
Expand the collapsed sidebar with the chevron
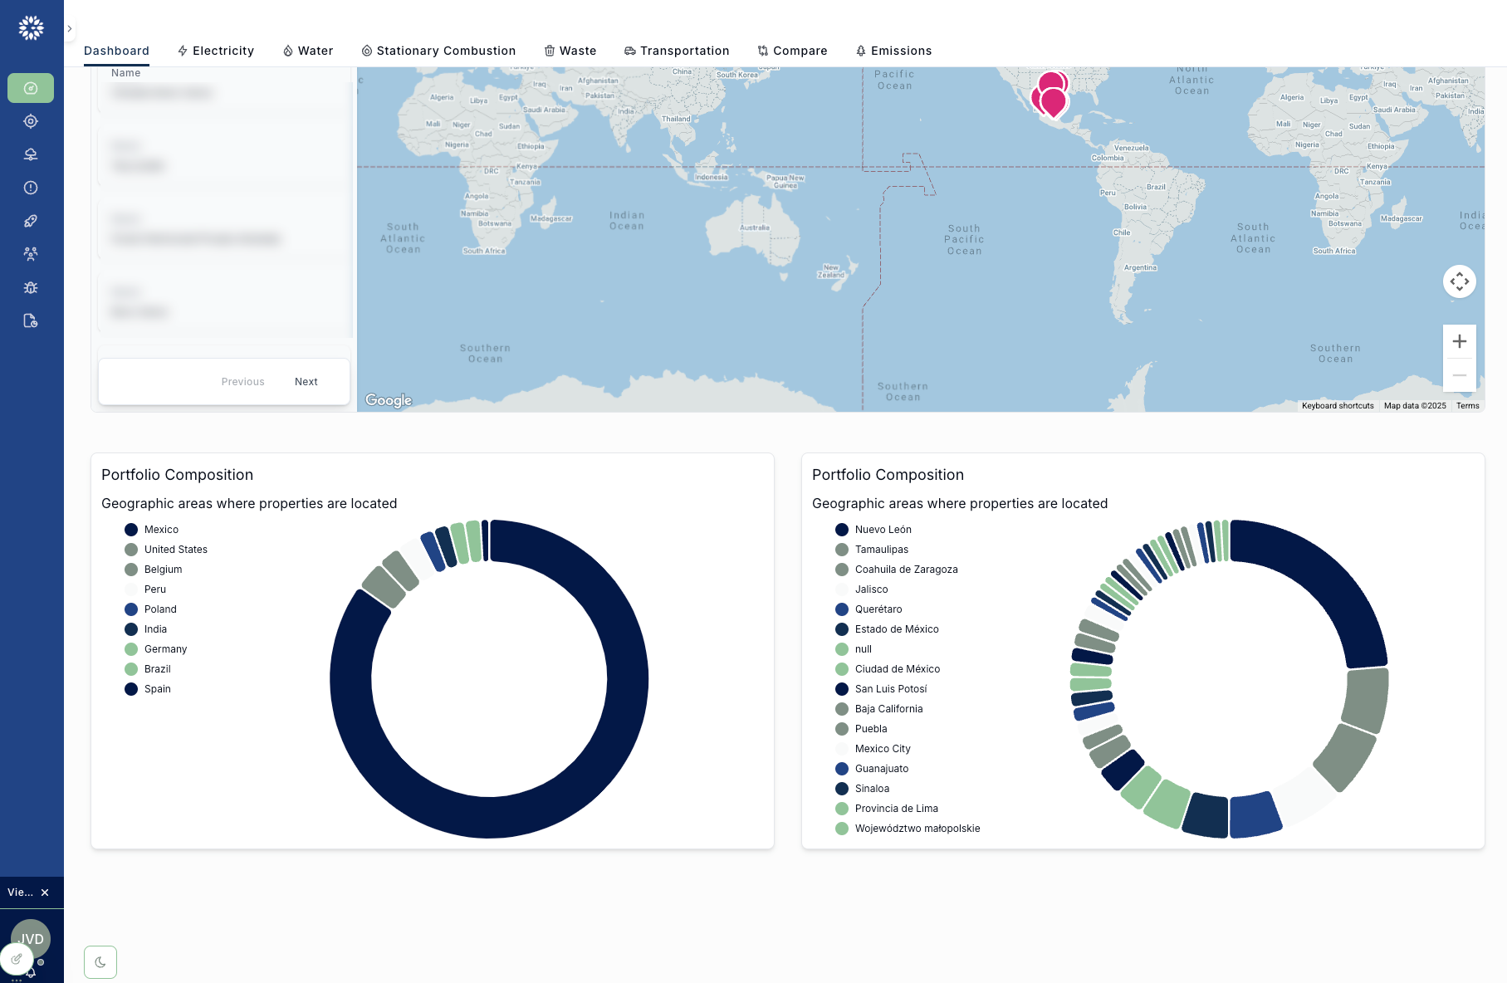click(70, 28)
